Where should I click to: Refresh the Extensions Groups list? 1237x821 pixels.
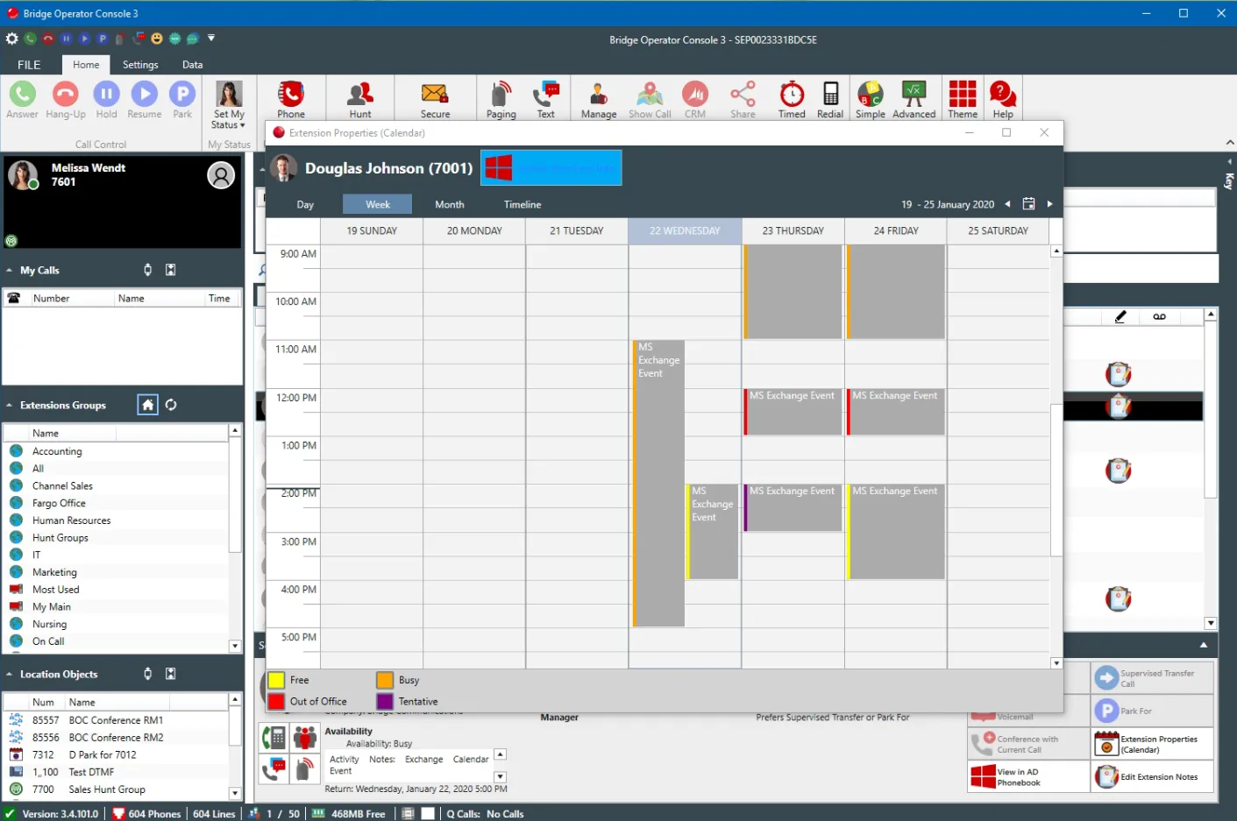coord(171,404)
